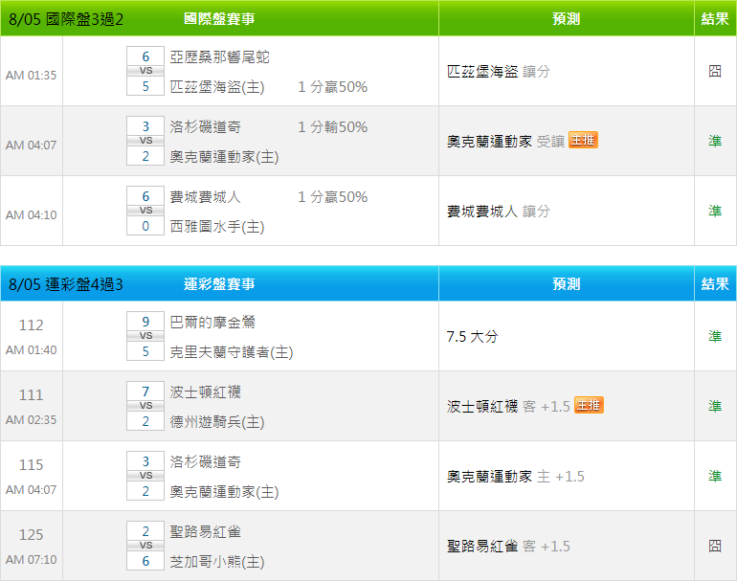Click the time AM 02:35
The height and width of the screenshot is (582, 737).
click(31, 420)
